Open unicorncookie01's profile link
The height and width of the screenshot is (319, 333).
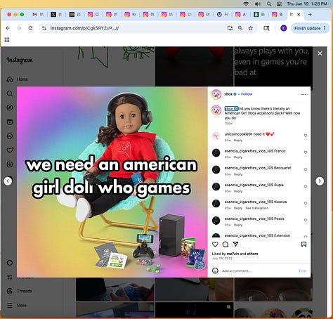(x=238, y=134)
